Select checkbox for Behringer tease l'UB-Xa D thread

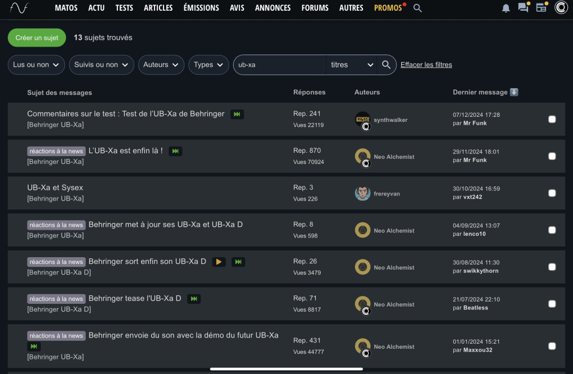click(552, 304)
